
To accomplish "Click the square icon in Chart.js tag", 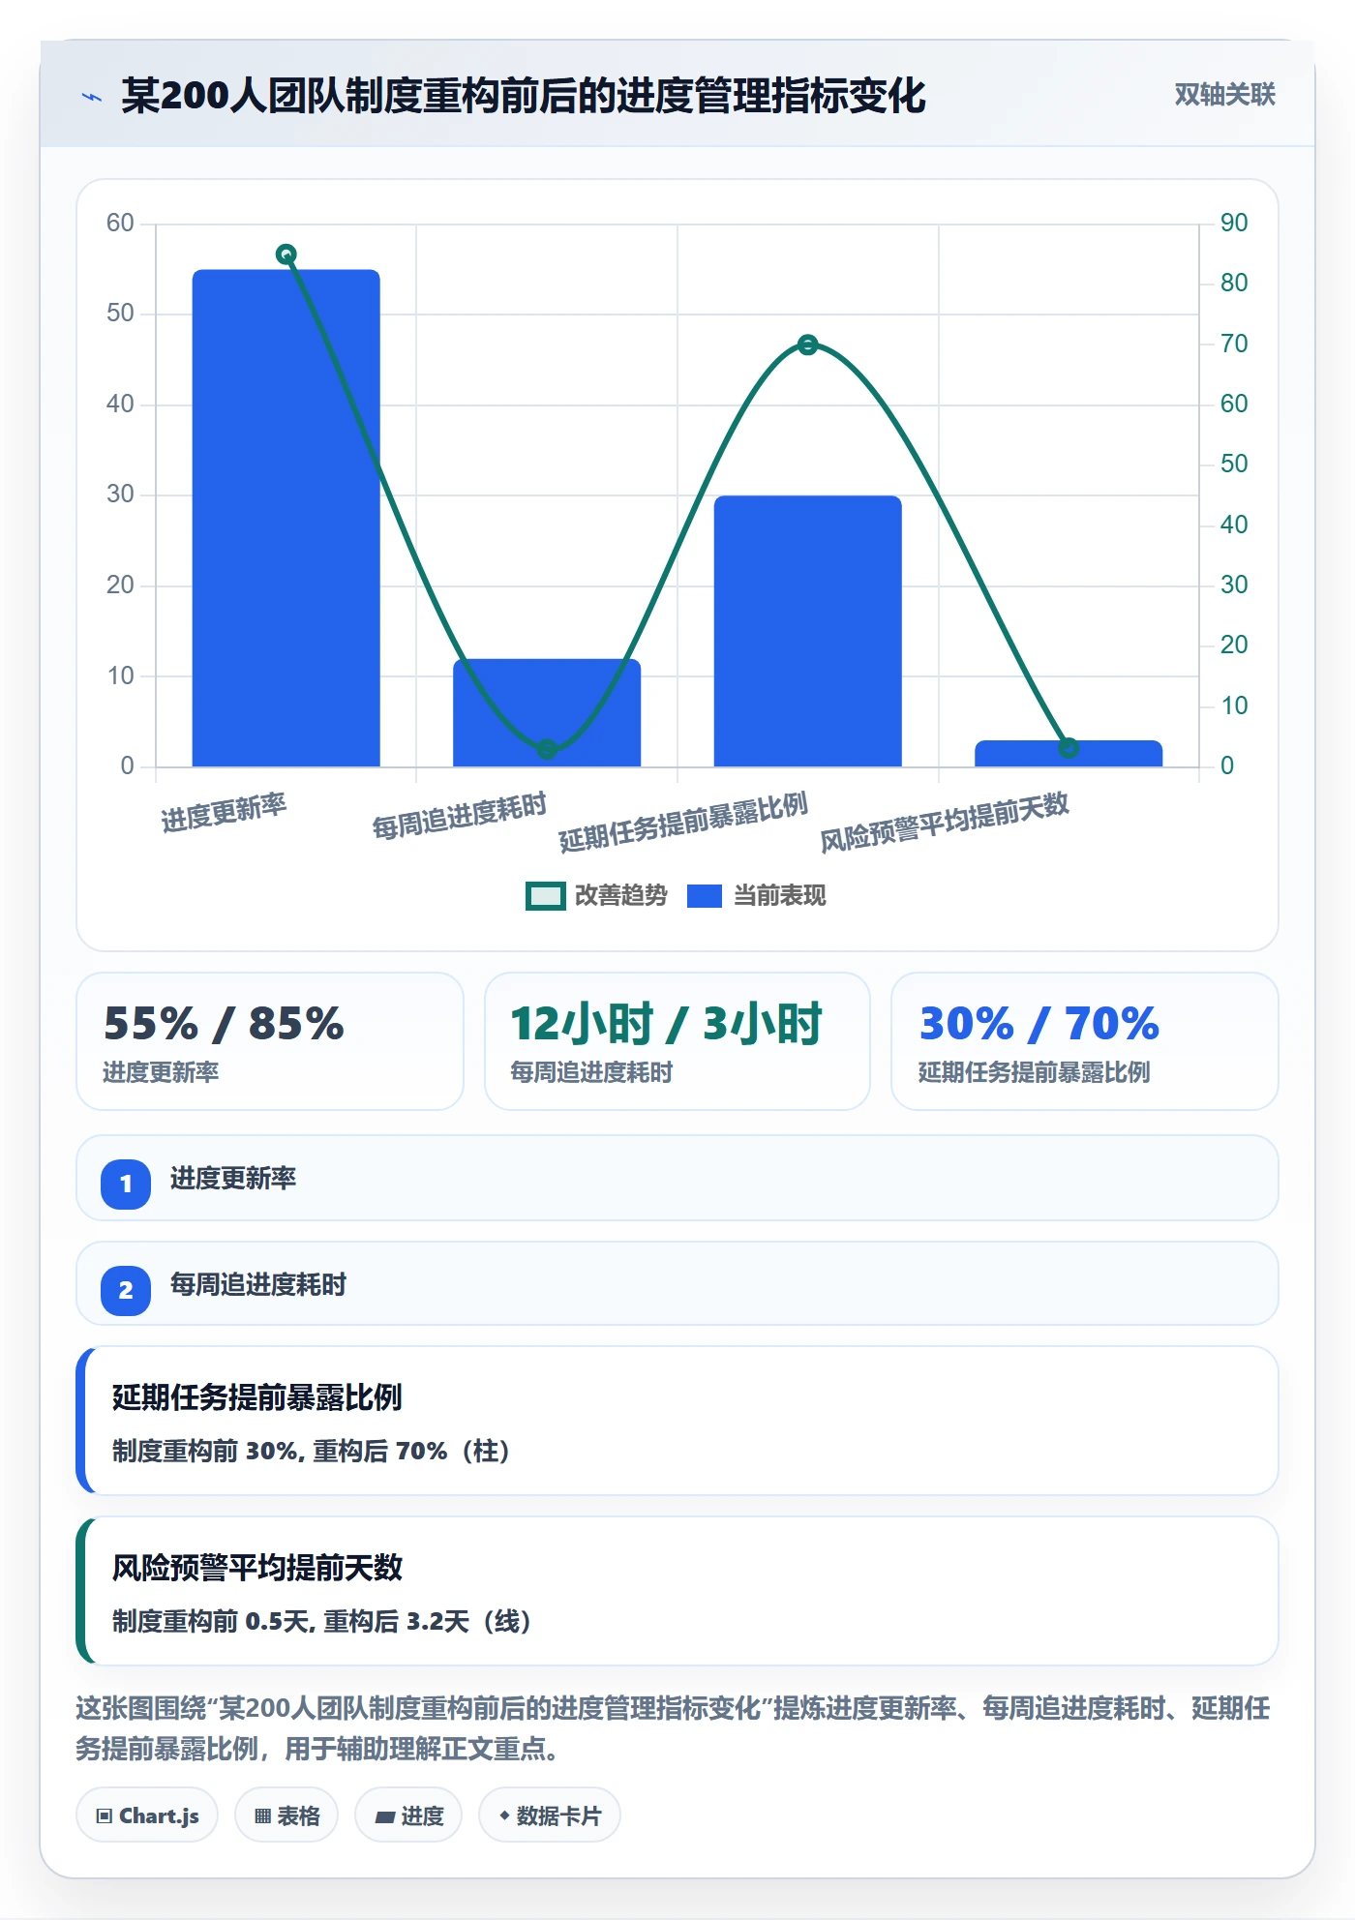I will click(x=105, y=1816).
